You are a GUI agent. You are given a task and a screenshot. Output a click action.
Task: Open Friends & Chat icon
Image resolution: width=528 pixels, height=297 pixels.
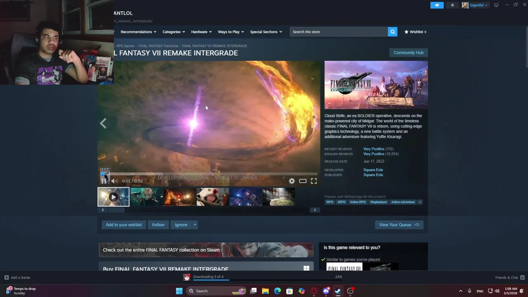(x=522, y=278)
